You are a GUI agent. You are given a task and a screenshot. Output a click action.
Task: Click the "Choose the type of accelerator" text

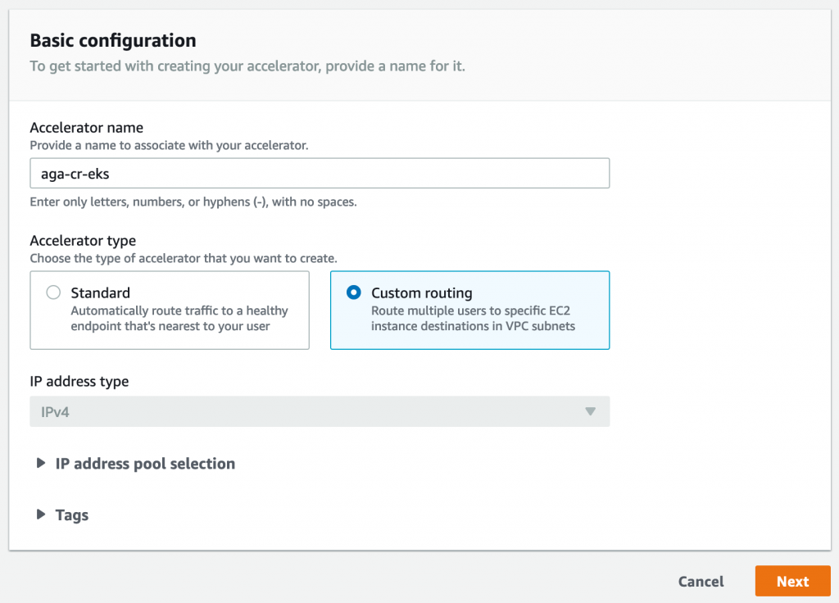(x=184, y=258)
